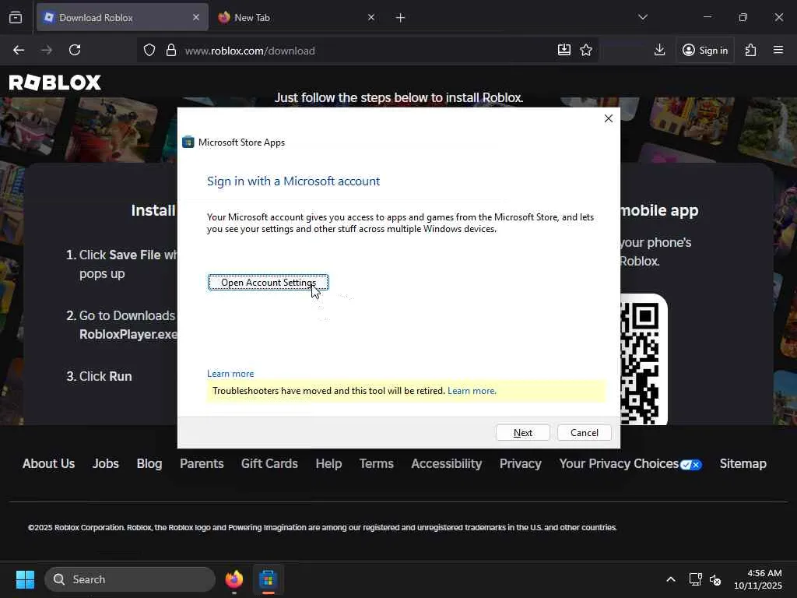Click the network status tray icon
Viewport: 797px width, 598px height.
[x=695, y=579]
